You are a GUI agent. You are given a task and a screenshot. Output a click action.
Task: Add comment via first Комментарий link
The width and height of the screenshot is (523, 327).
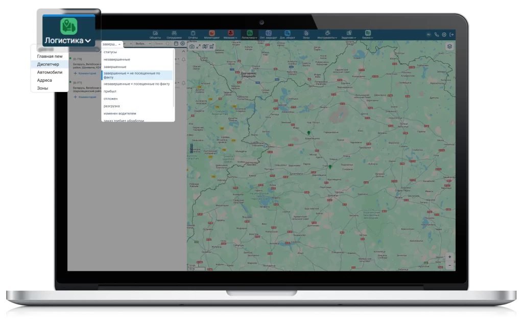[85, 74]
